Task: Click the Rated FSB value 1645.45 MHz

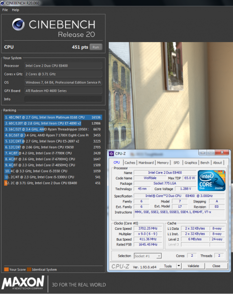Action: [x=148, y=245]
